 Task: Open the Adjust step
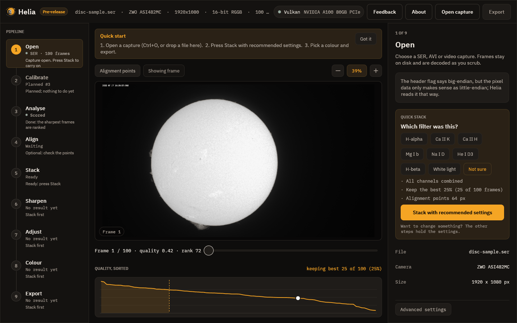[x=45, y=239]
